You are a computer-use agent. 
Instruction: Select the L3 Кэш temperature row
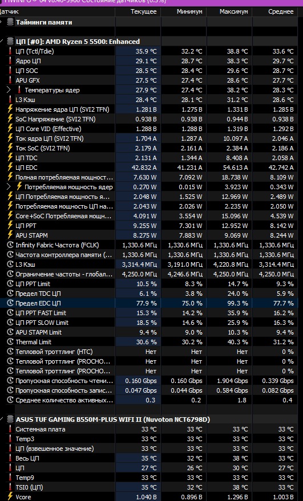coord(150,100)
